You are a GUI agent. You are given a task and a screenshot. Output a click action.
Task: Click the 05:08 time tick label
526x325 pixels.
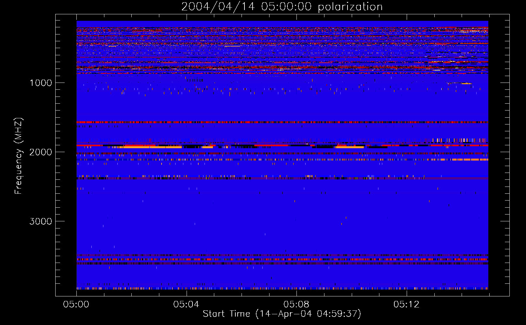point(296,305)
